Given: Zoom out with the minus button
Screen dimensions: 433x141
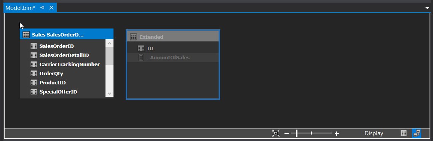Looking at the screenshot, I should [287, 133].
